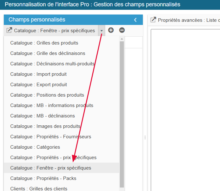Select Catalogue : Grille des déclinaisons
Image resolution: width=220 pixels, height=191 pixels.
click(48, 53)
